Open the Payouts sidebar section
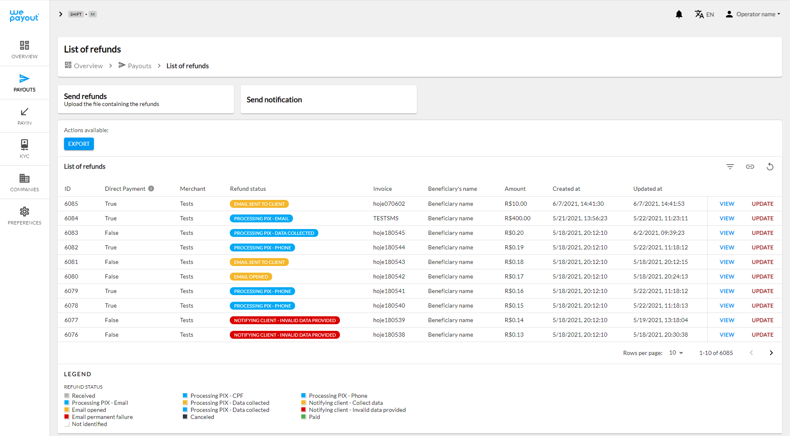Image resolution: width=790 pixels, height=436 pixels. 25,83
